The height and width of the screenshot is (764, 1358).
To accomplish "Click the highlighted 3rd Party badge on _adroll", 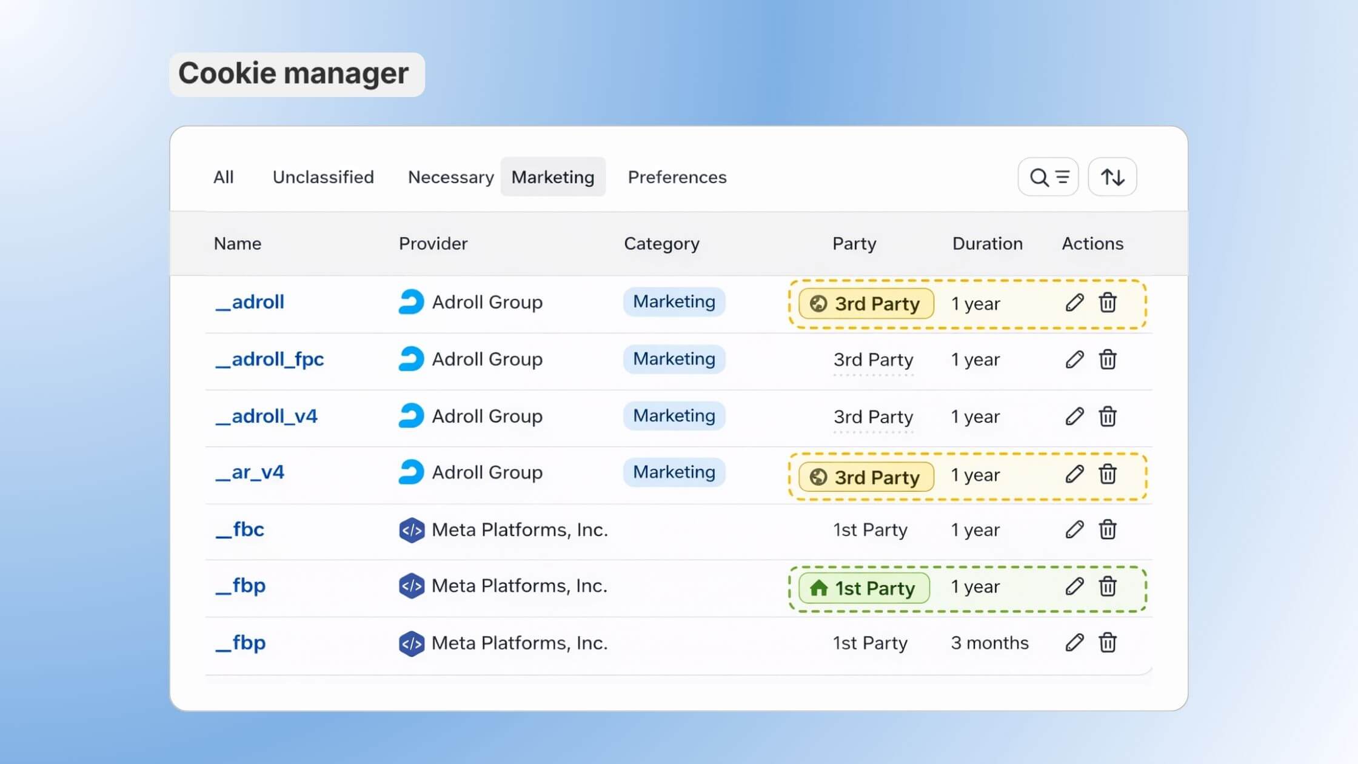I will tap(865, 304).
